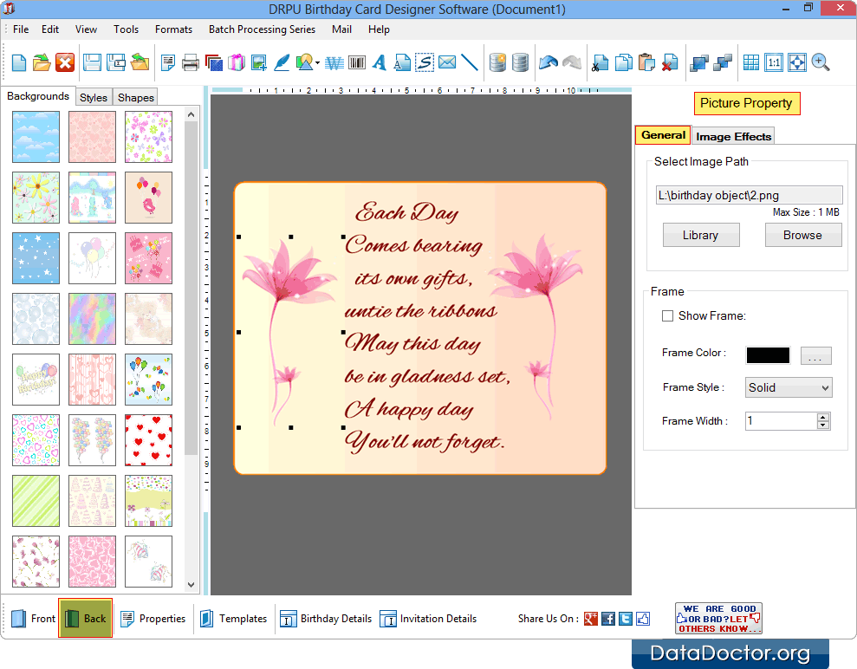857x669 pixels.
Task: Increase Frame Width with up stepper arrow
Action: coord(823,417)
